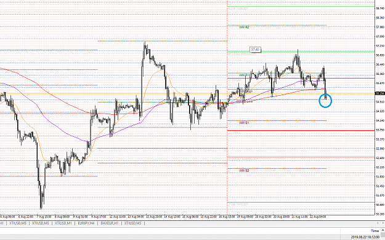Open the DAXEUR,H1 chart tab

point(109,223)
